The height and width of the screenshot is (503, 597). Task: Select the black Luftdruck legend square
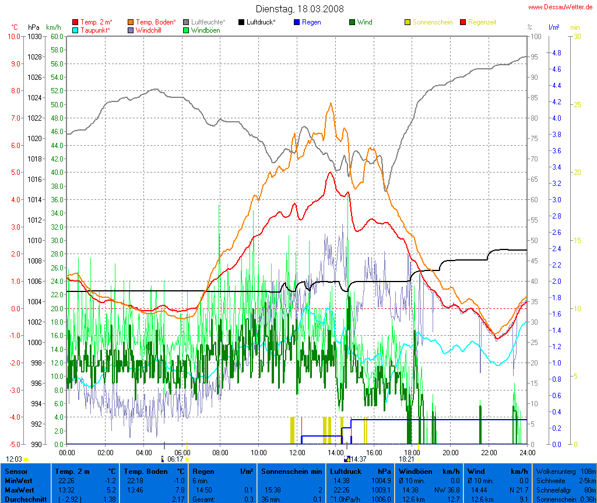pos(241,22)
